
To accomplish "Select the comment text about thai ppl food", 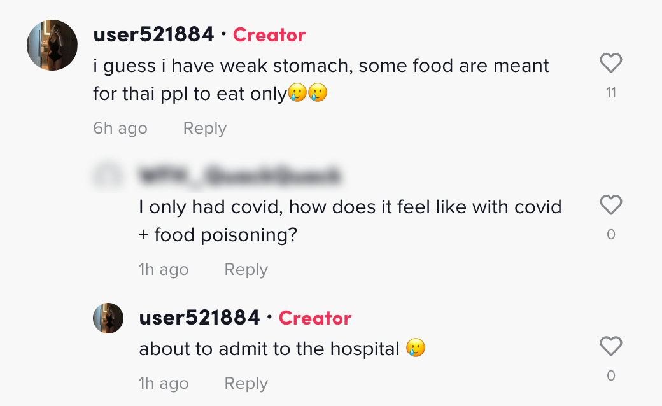I will point(321,80).
